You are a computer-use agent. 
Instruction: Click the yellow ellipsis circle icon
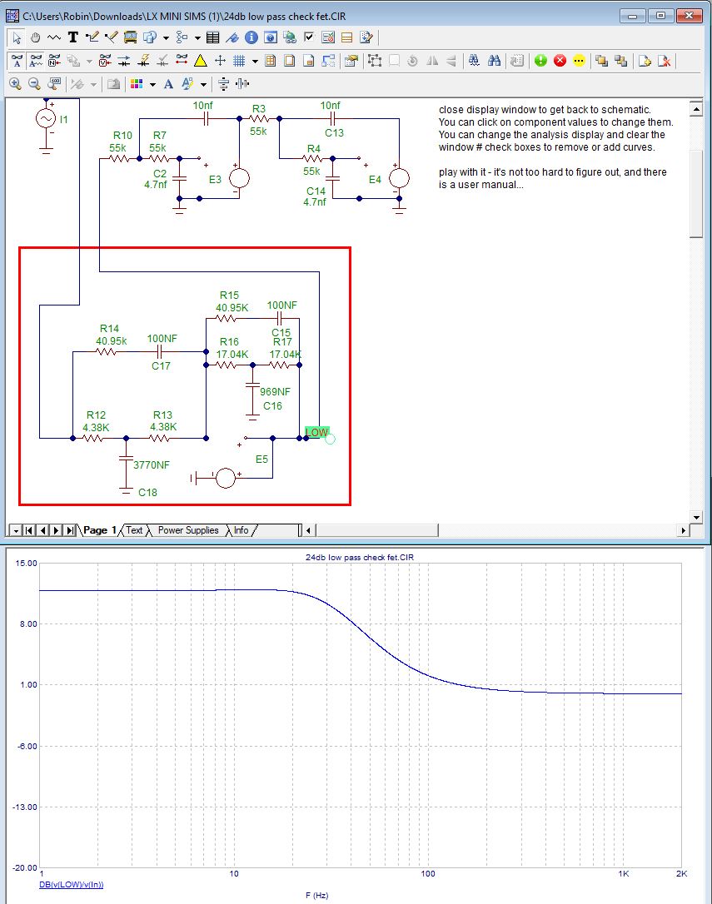pos(579,61)
